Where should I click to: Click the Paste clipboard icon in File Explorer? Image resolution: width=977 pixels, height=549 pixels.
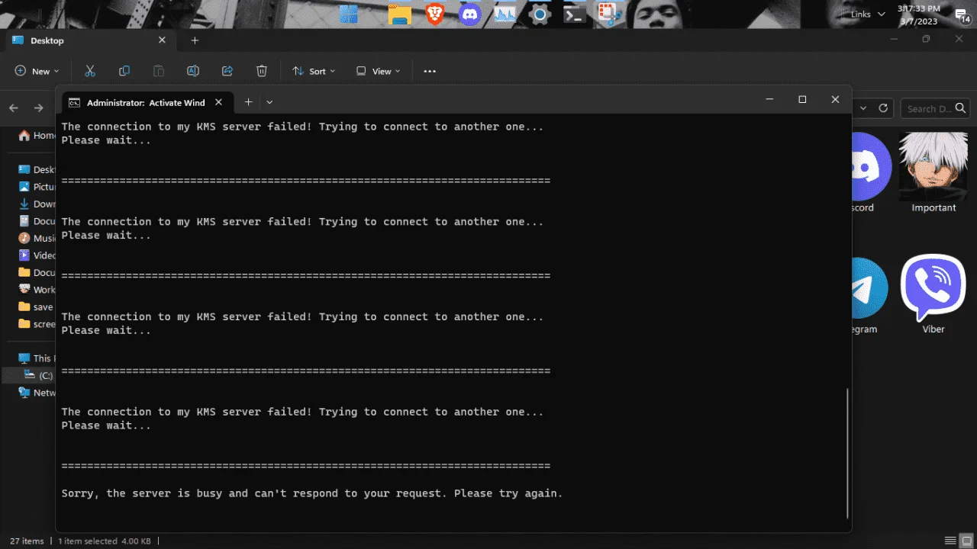(x=159, y=71)
